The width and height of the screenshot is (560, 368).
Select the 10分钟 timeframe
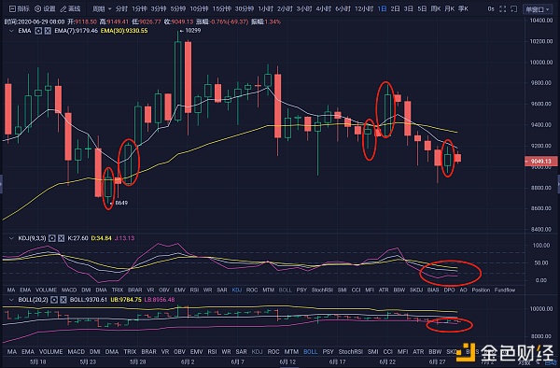pyautogui.click(x=199, y=8)
